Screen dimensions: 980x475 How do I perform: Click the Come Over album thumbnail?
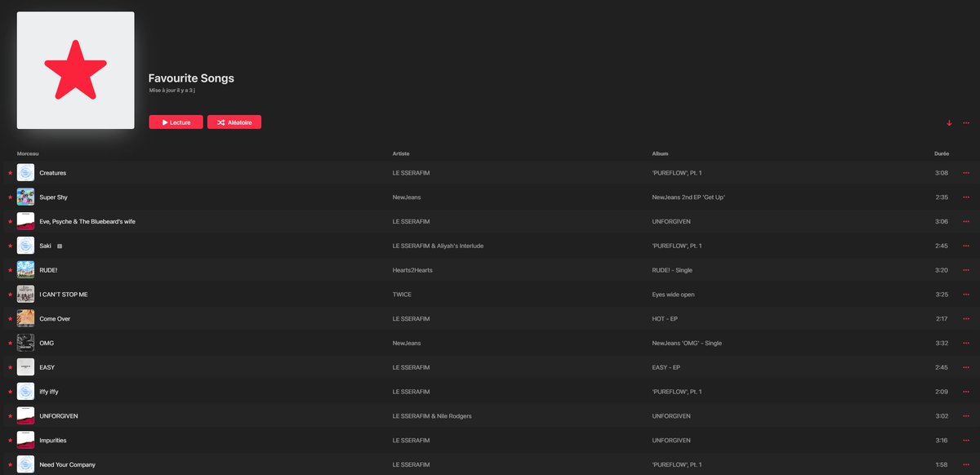point(25,318)
